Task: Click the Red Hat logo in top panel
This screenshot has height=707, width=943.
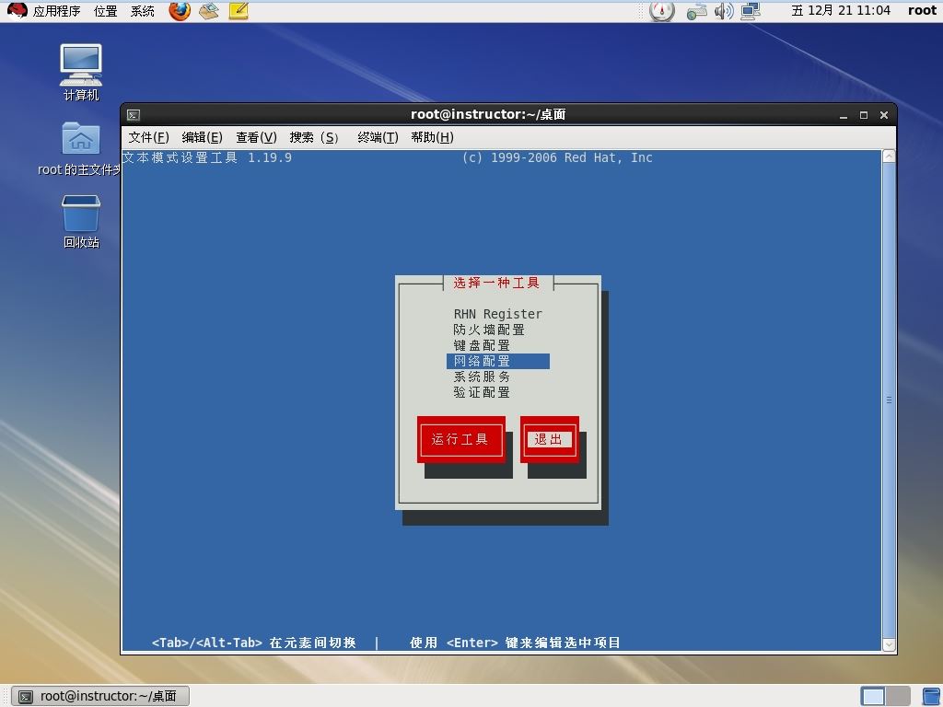Action: [17, 10]
